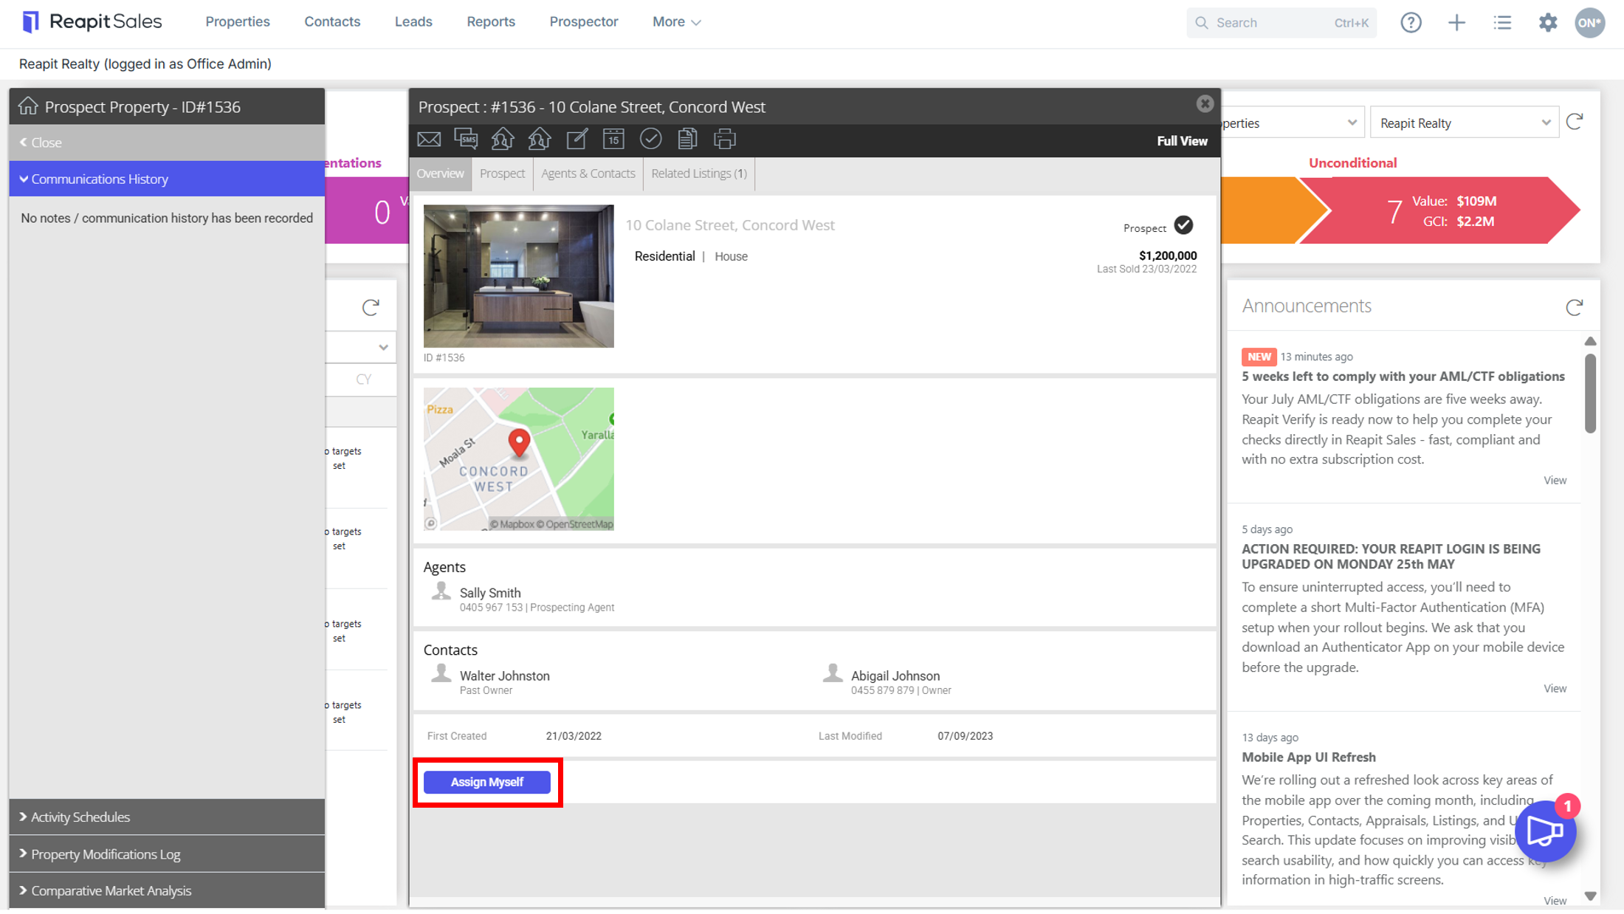Click the Unconditional pipeline stage arrow
The image size is (1624, 914).
[x=1439, y=210]
